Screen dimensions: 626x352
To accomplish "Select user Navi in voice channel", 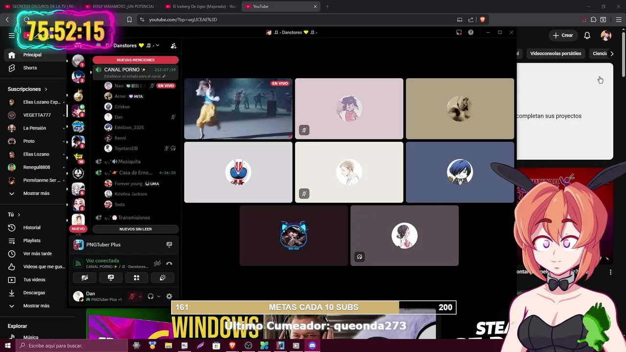I will pyautogui.click(x=139, y=86).
